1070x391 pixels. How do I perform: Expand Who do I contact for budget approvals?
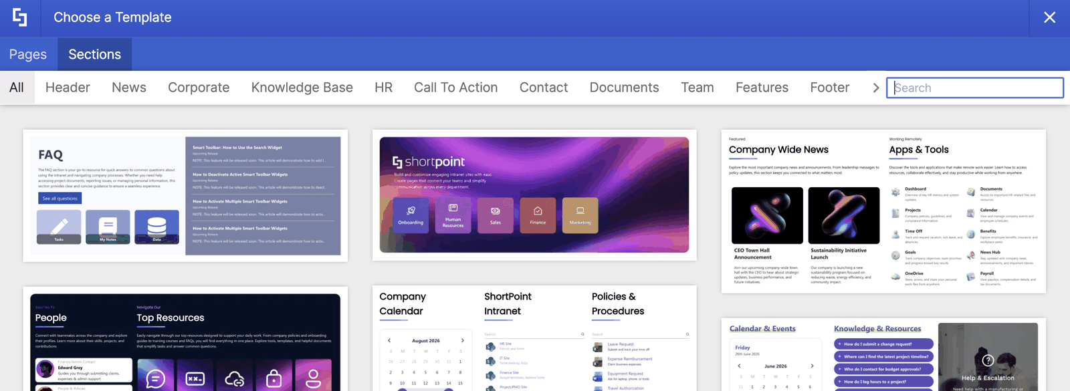(883, 369)
